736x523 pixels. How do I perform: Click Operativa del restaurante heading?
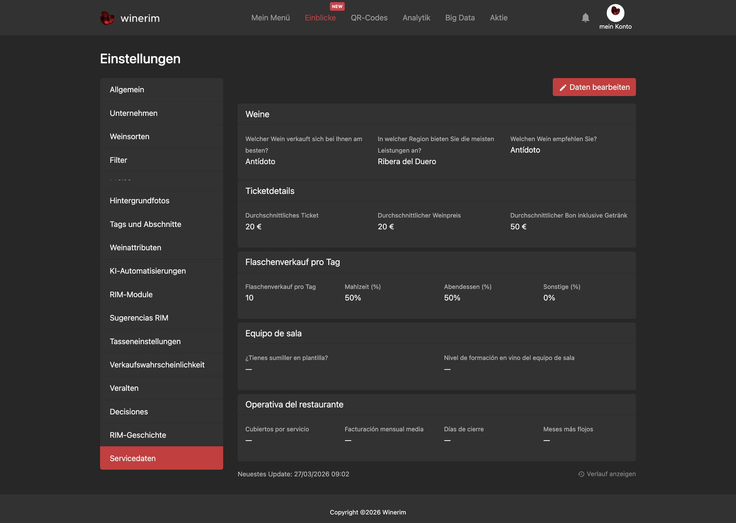[x=294, y=405]
